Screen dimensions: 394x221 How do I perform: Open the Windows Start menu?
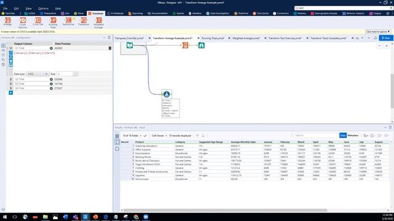(4, 217)
